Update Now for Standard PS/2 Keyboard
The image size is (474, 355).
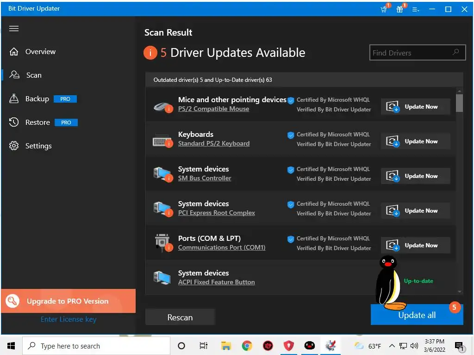[x=415, y=141]
